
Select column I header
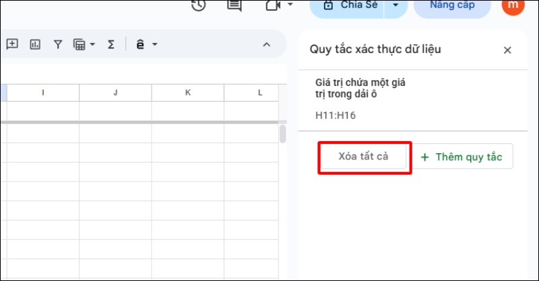pyautogui.click(x=43, y=93)
